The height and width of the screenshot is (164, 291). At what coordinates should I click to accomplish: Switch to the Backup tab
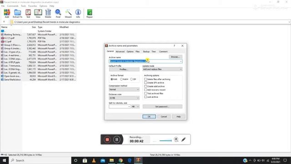[146, 51]
